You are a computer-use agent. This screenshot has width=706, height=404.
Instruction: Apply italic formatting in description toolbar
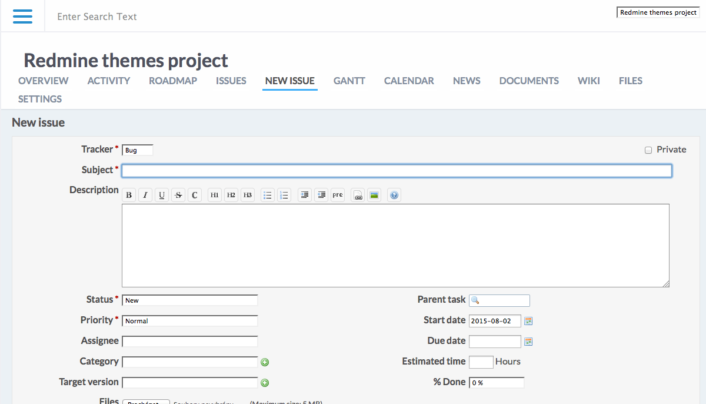(145, 195)
